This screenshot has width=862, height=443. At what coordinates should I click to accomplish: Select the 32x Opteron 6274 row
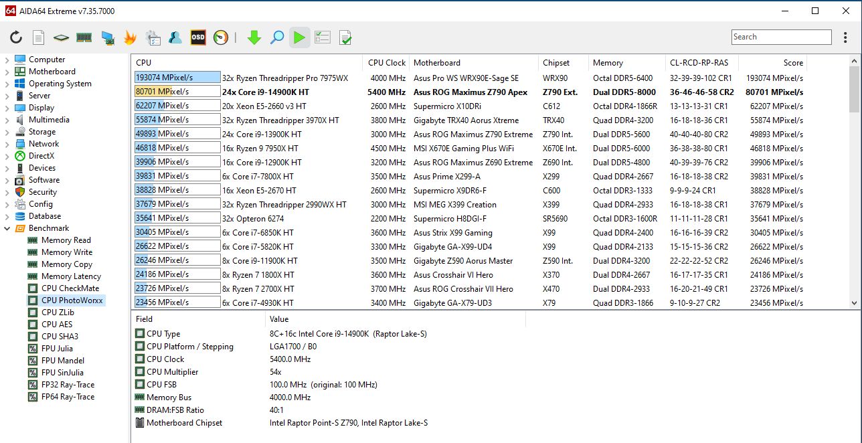point(469,218)
